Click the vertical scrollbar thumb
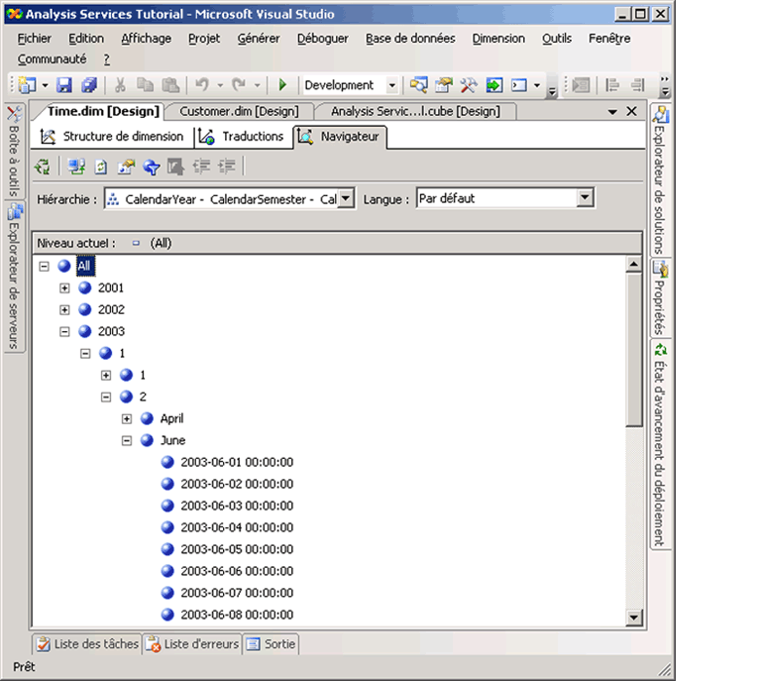The height and width of the screenshot is (681, 759). [x=633, y=350]
